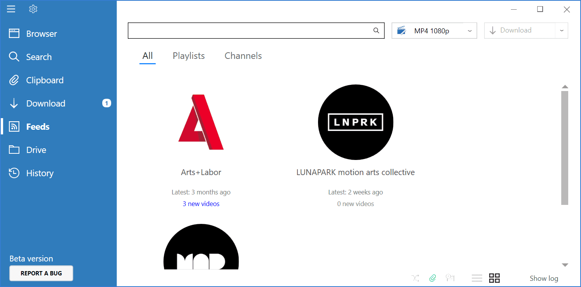Screen dimensions: 581x287
Task: Expand the Download button options arrow
Action: pyautogui.click(x=562, y=31)
